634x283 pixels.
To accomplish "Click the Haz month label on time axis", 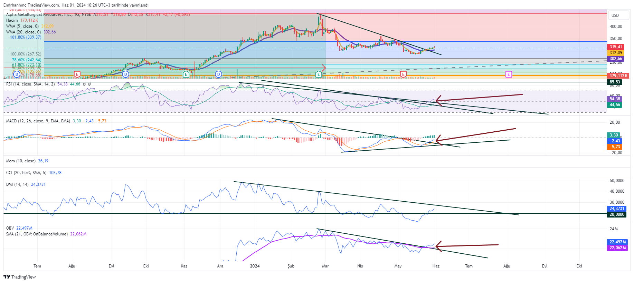I will [436, 266].
